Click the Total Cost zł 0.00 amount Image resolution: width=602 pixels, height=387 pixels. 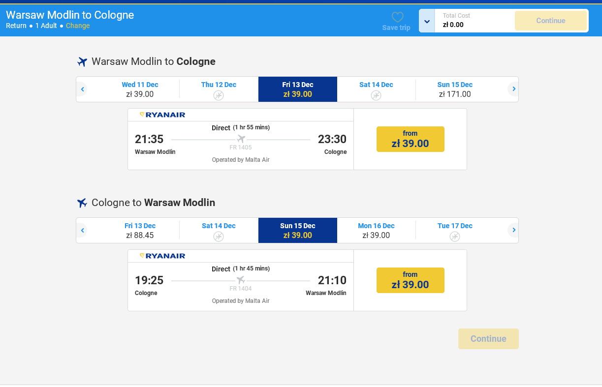tap(453, 25)
